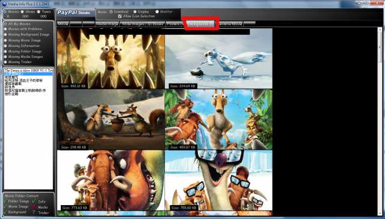Viewport: 385px width, 219px height.
Task: Click 'Size: 298.48 KB' label
Action: click(73, 147)
